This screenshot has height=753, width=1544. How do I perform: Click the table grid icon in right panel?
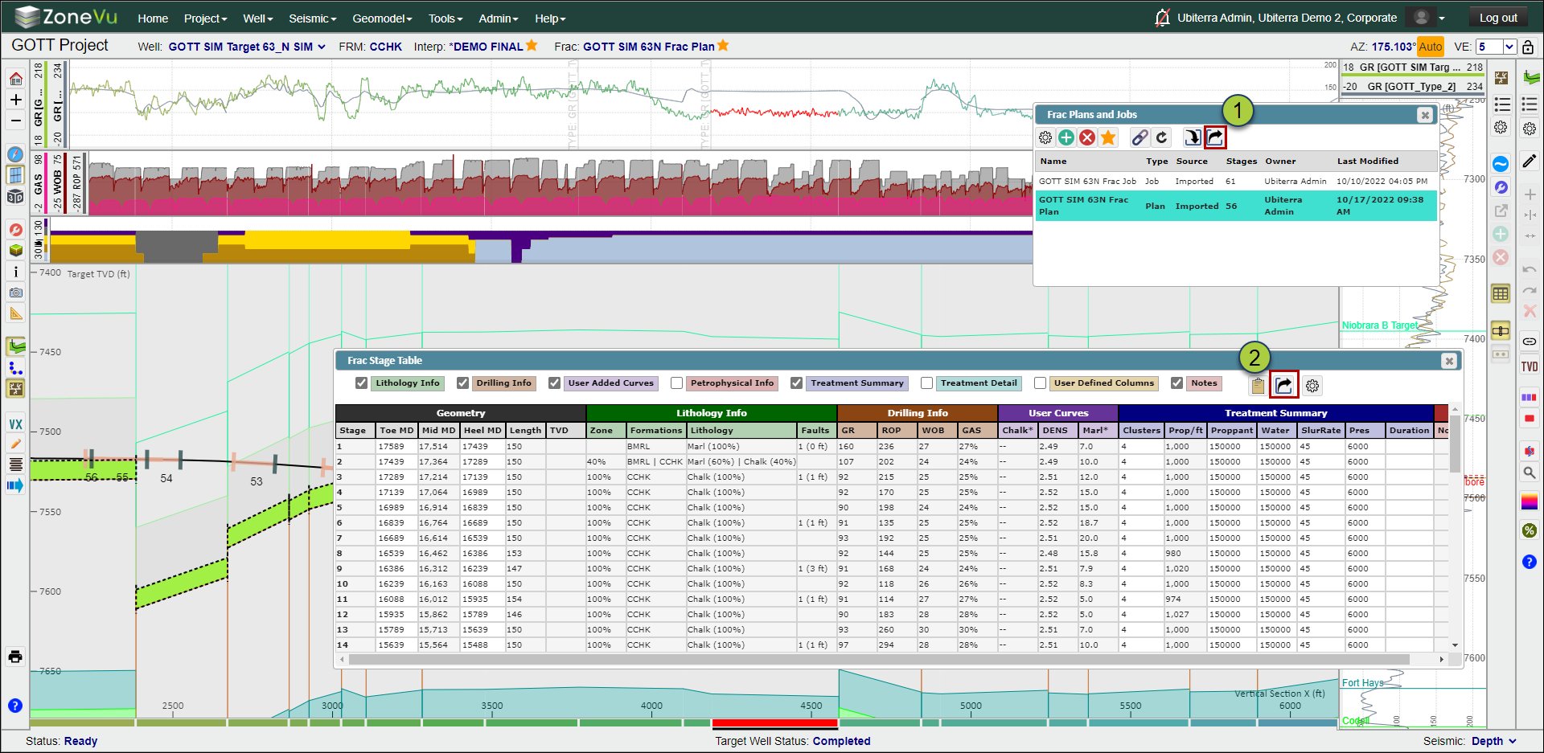(1501, 293)
